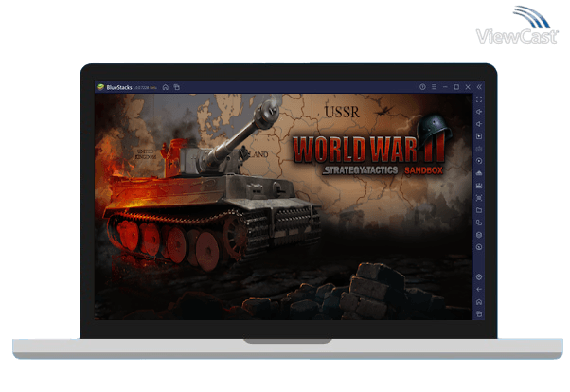Go to the BlueStacks home screen from the title bar
570x392 pixels.
tap(166, 87)
